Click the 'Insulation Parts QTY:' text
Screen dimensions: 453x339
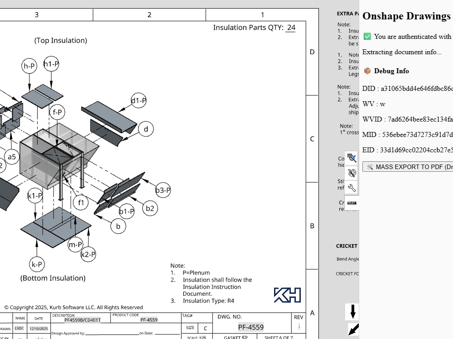coord(248,28)
